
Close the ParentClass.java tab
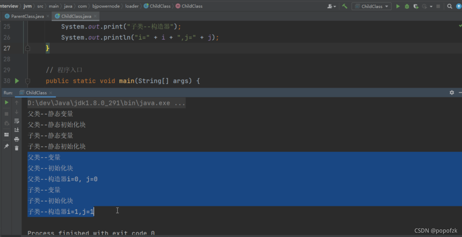pos(48,16)
